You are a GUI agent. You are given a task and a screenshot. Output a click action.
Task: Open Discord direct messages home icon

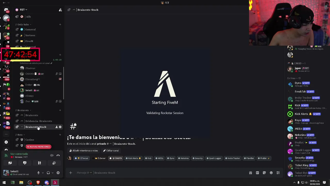pyautogui.click(x=6, y=10)
